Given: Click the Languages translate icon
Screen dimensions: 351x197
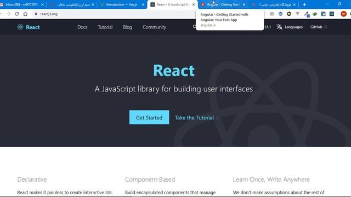Looking at the screenshot, I should coord(279,27).
